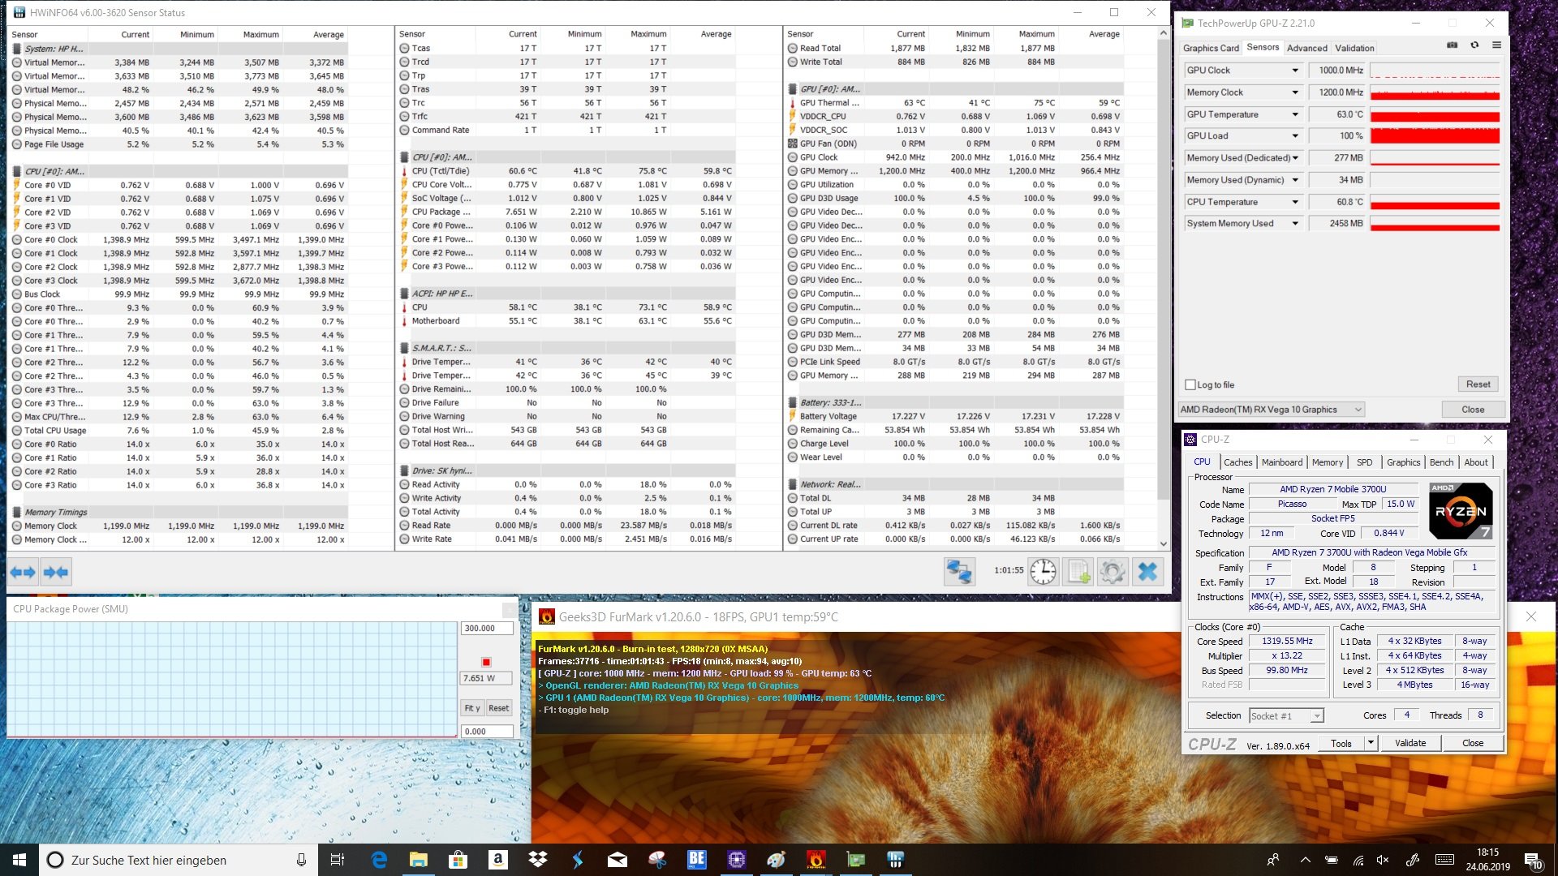Viewport: 1558px width, 876px height.
Task: Open CPU-Z Bench tab
Action: [1441, 462]
